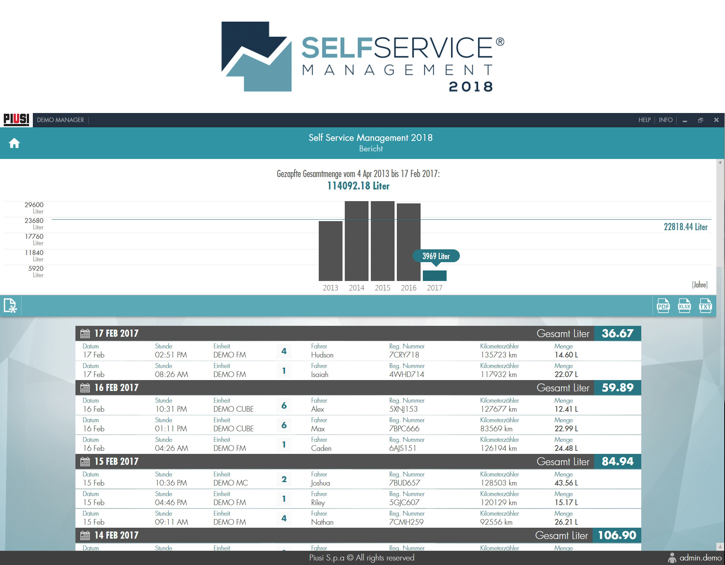Click the Gesamt Liter 59.89 total
This screenshot has height=565, width=725.
617,388
